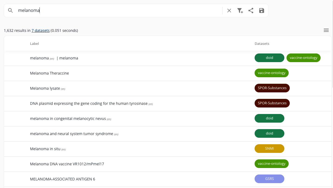Click the GSRS dataset tag

click(269, 179)
